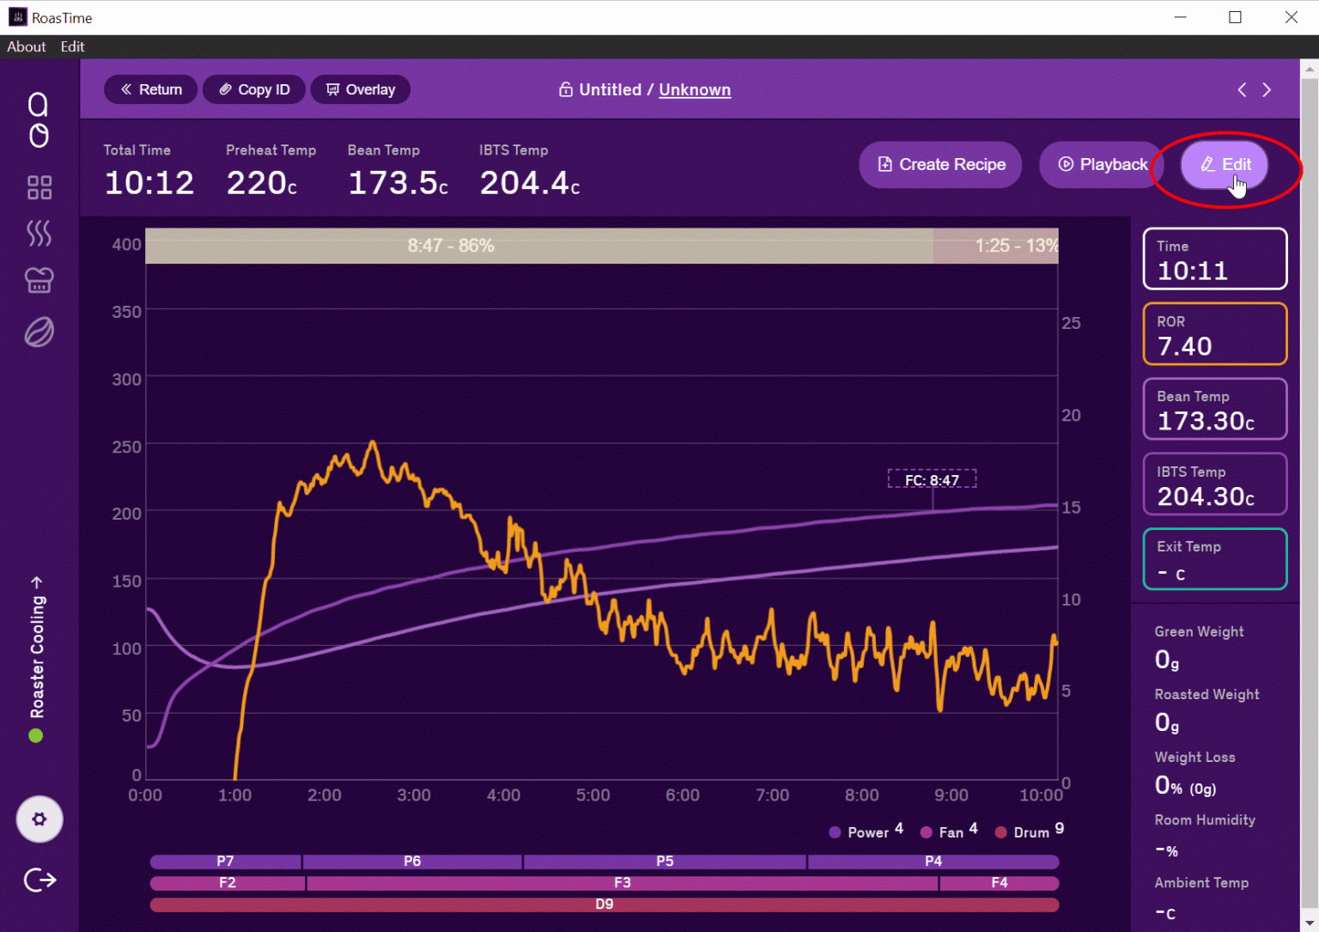
Task: Click the Overlay button
Action: (x=361, y=89)
